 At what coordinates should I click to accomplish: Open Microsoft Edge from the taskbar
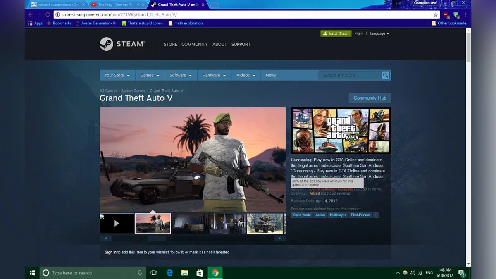click(x=169, y=273)
